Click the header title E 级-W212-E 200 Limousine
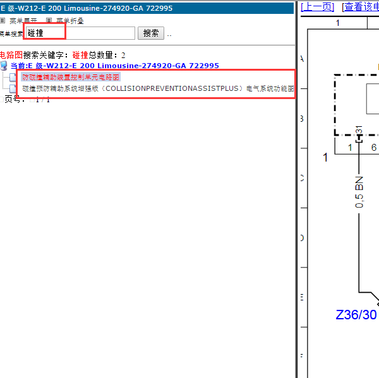Viewport: 379px width, 378px height. [87, 8]
